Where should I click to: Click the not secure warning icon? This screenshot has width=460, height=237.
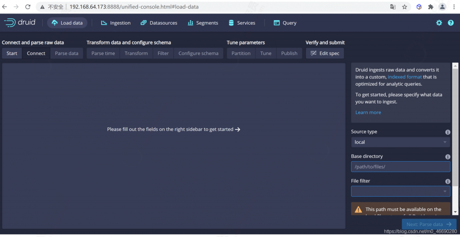pos(42,7)
